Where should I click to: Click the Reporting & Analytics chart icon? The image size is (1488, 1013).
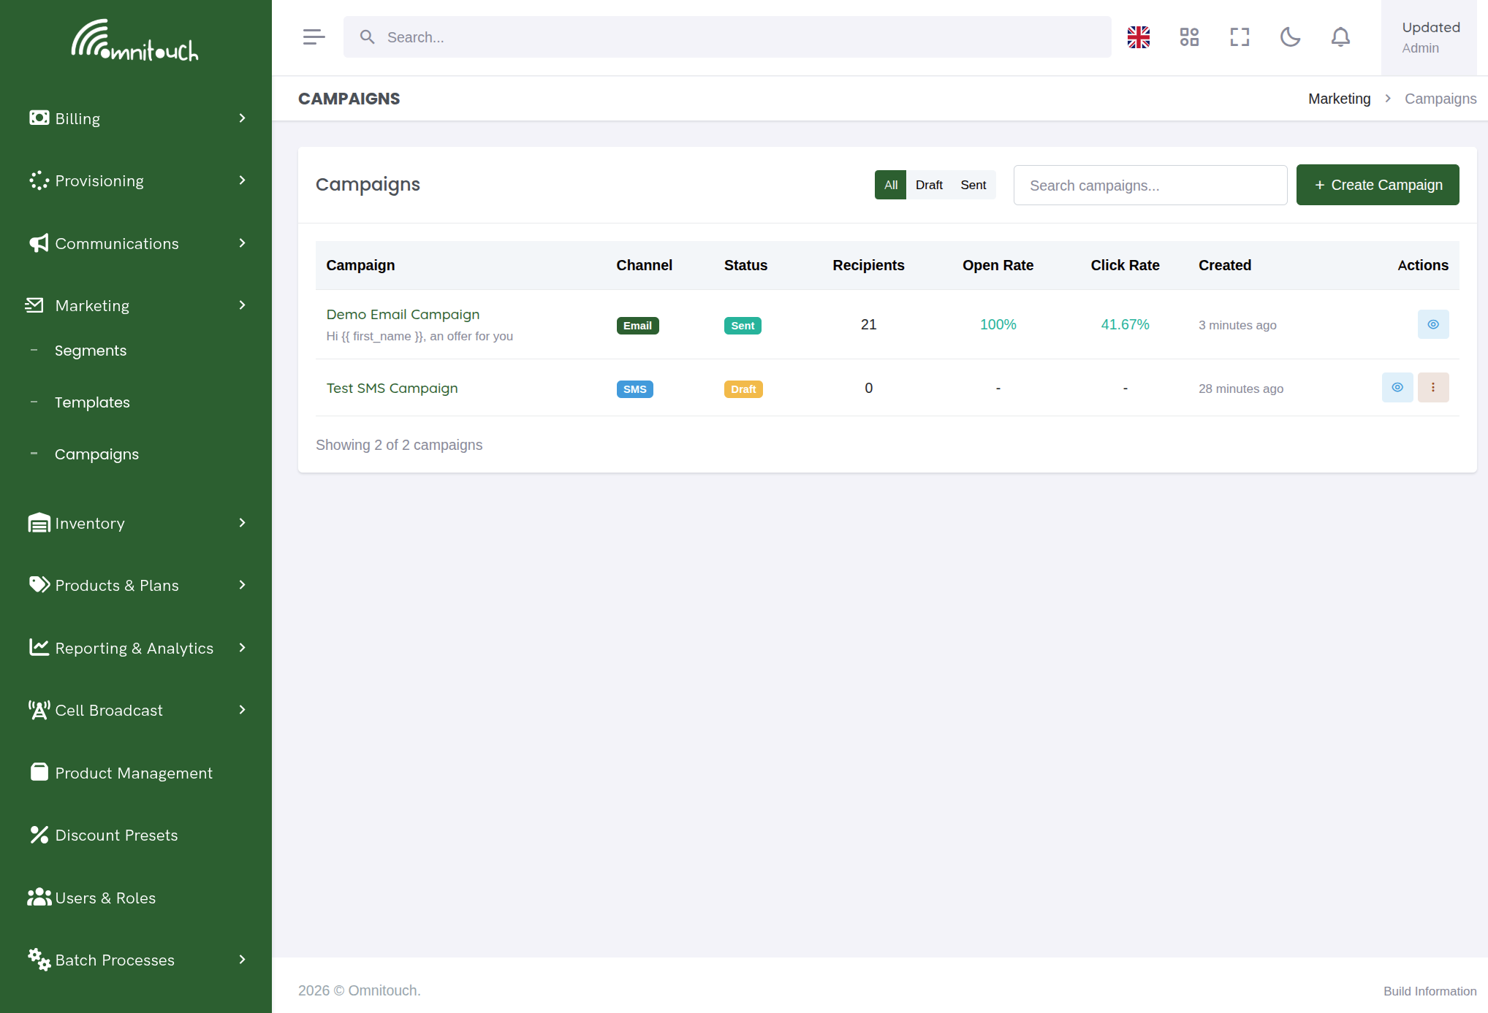point(39,648)
